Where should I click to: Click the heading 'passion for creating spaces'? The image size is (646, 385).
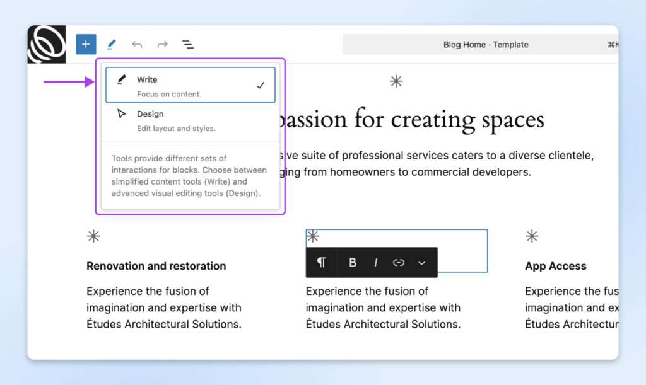tap(410, 119)
